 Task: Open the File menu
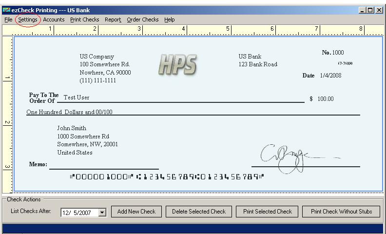click(x=8, y=19)
